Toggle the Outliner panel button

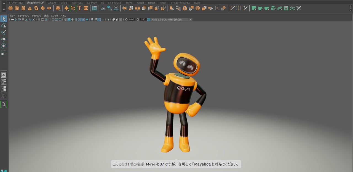pos(4,96)
